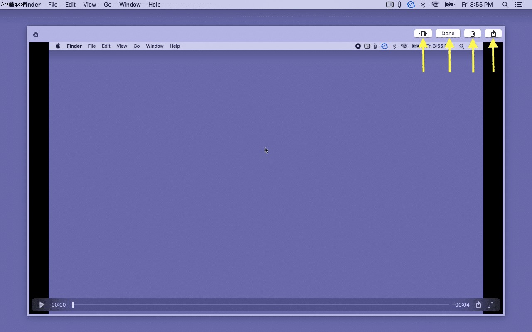Click the 00:00 elapsed time label

point(59,305)
